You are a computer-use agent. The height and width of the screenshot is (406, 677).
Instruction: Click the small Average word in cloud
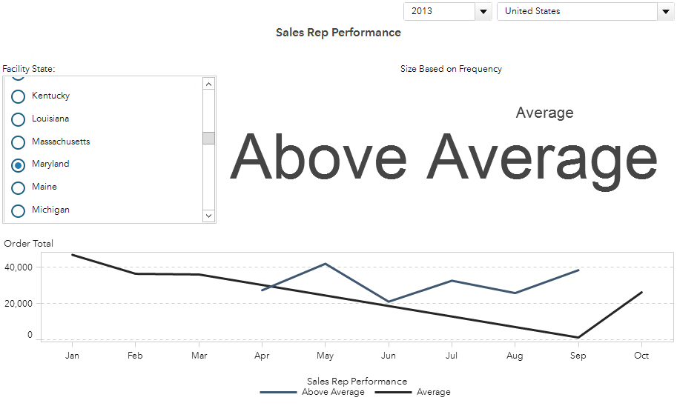click(x=544, y=113)
